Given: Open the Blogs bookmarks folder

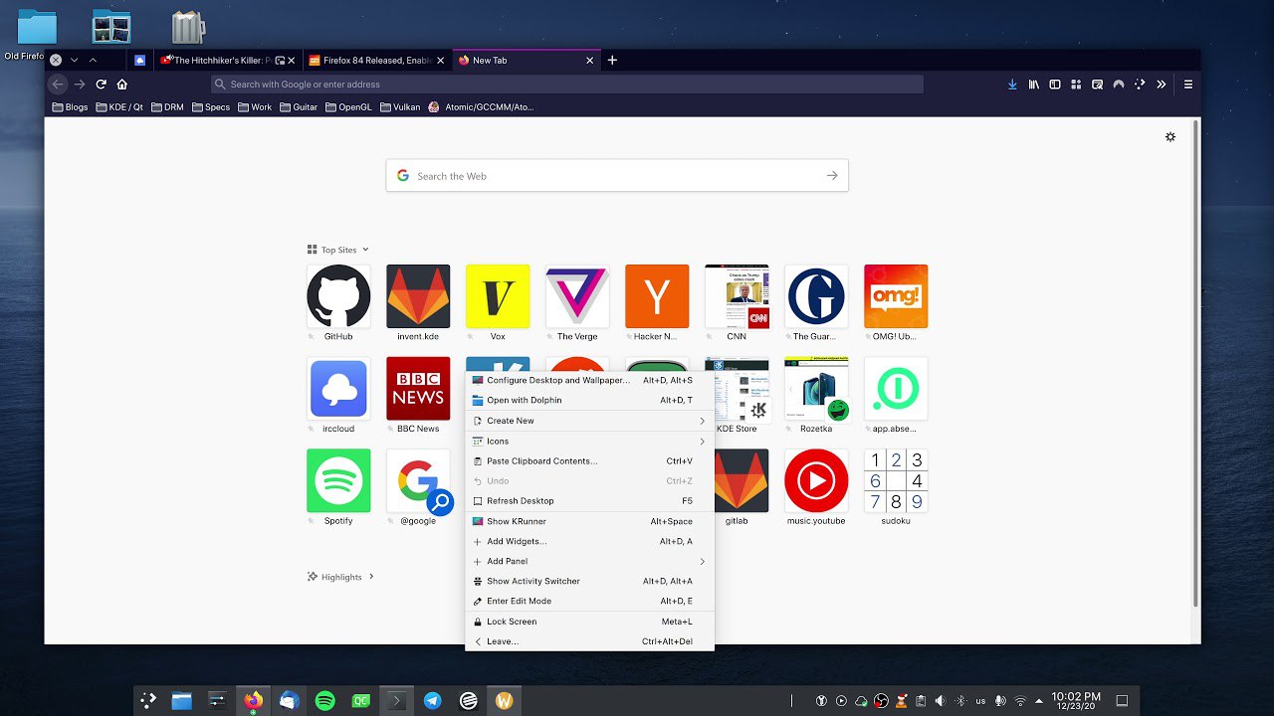Looking at the screenshot, I should [69, 106].
